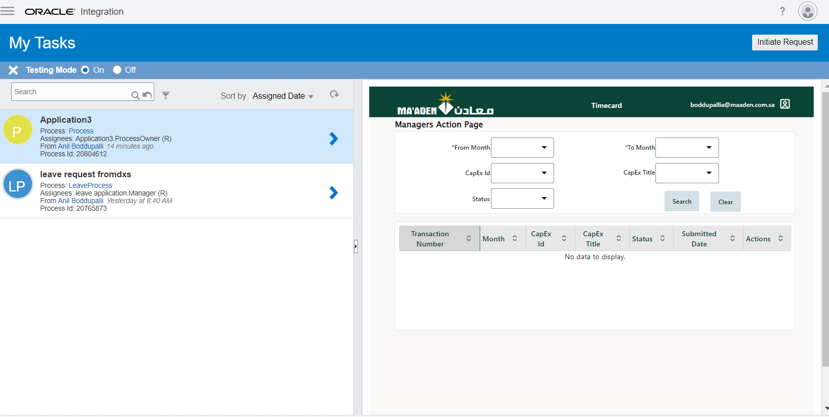The height and width of the screenshot is (417, 829).
Task: Click the Search button in the form
Action: click(682, 202)
